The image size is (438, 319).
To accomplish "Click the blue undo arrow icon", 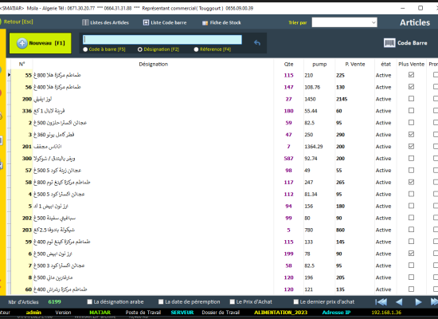I will click(257, 42).
